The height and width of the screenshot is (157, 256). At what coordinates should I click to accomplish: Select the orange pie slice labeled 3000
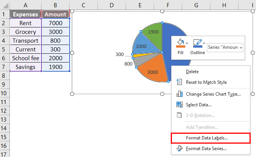(152, 72)
